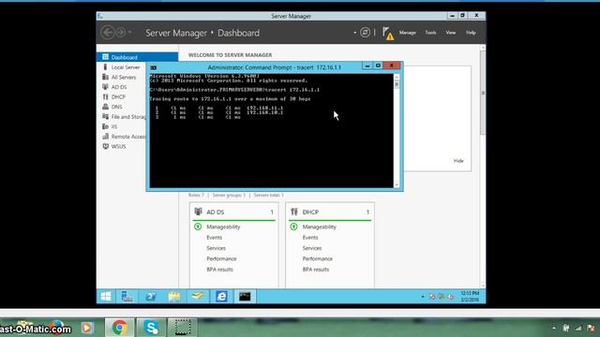Refresh the Server Manager dashboard
Image resolution: width=600 pixels, height=337 pixels.
(x=365, y=33)
